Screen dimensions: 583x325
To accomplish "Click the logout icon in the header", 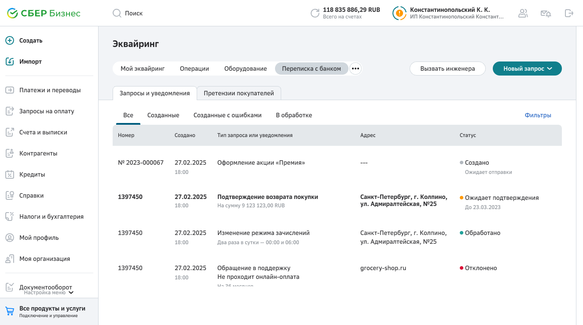I will coord(569,13).
